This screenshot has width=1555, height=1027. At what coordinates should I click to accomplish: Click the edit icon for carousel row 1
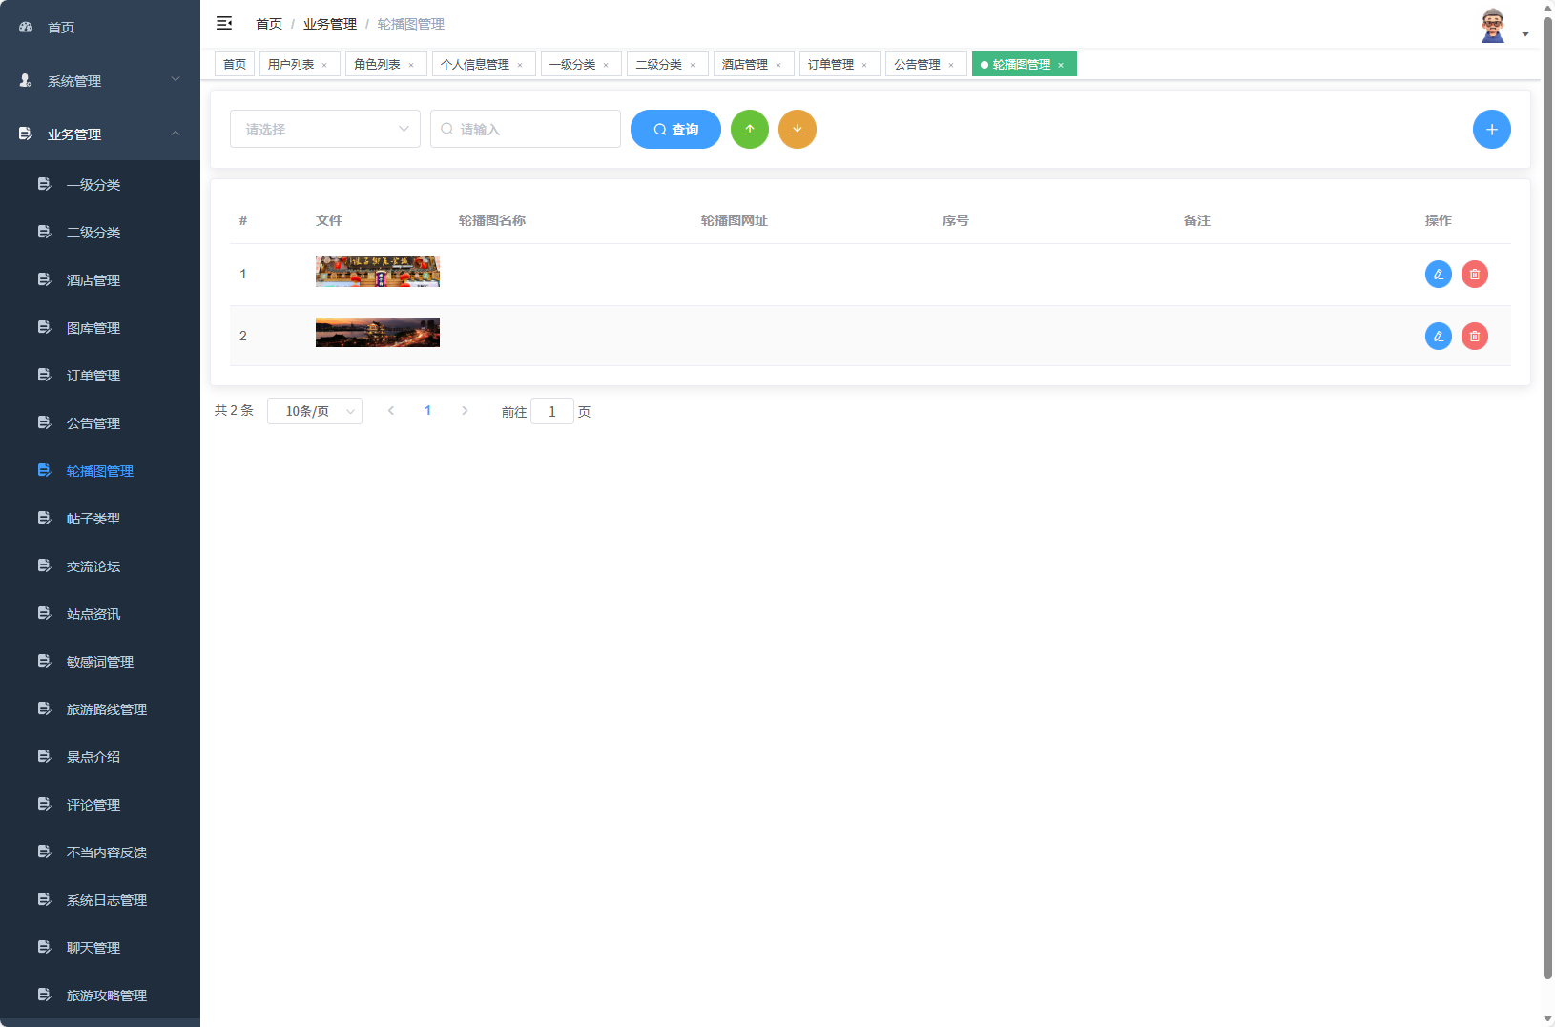pyautogui.click(x=1438, y=274)
